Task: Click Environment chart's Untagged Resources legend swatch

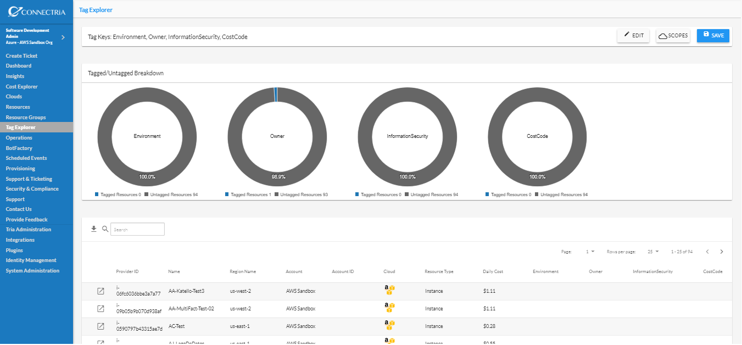Action: pyautogui.click(x=146, y=194)
